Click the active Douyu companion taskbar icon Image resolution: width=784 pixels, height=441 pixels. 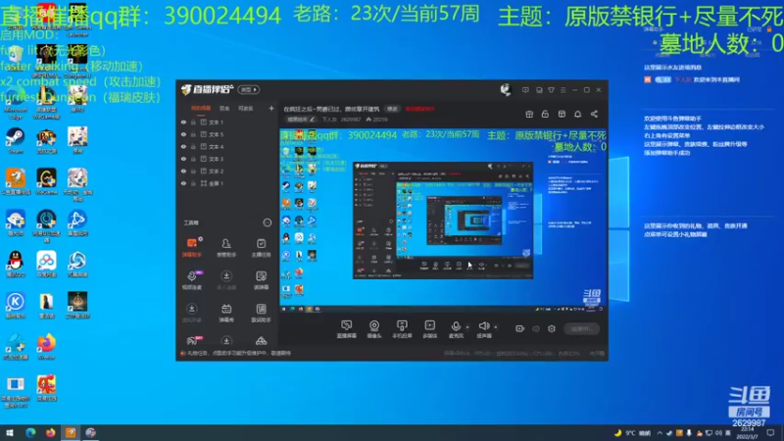[71, 432]
